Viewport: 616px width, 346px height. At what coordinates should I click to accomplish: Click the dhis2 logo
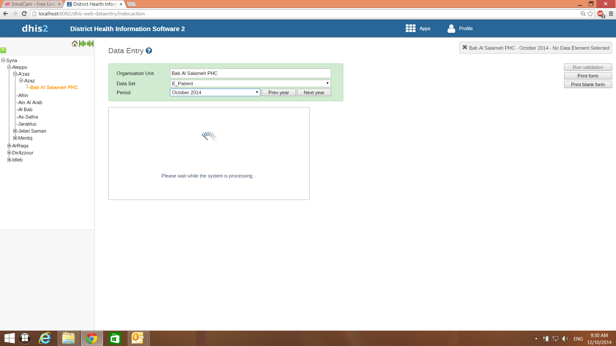pos(35,29)
